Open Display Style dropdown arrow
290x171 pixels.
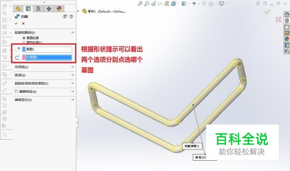189,4
